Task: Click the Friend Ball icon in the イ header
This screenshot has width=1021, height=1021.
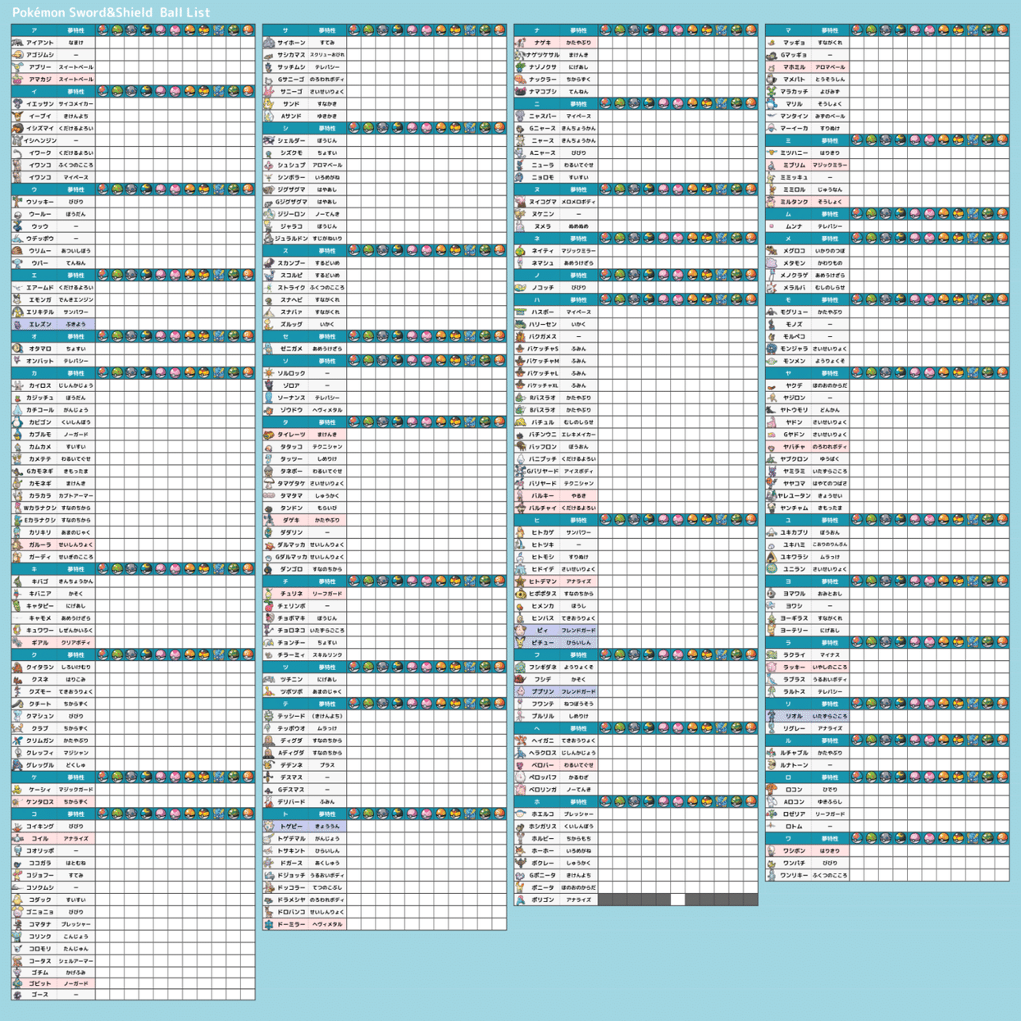Action: (117, 92)
